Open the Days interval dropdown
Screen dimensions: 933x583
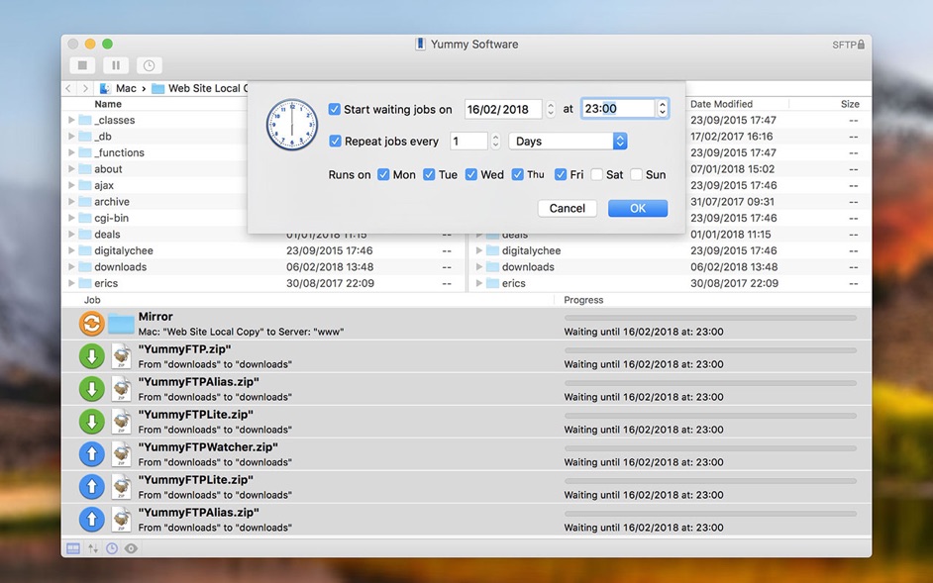569,141
